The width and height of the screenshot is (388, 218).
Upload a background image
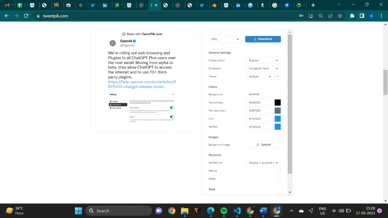coord(263,145)
